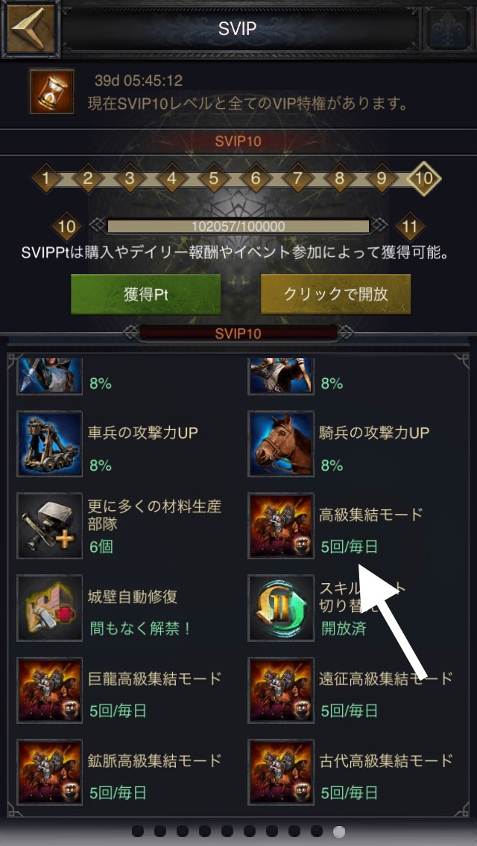Click the green 獲得Pt button

(145, 294)
